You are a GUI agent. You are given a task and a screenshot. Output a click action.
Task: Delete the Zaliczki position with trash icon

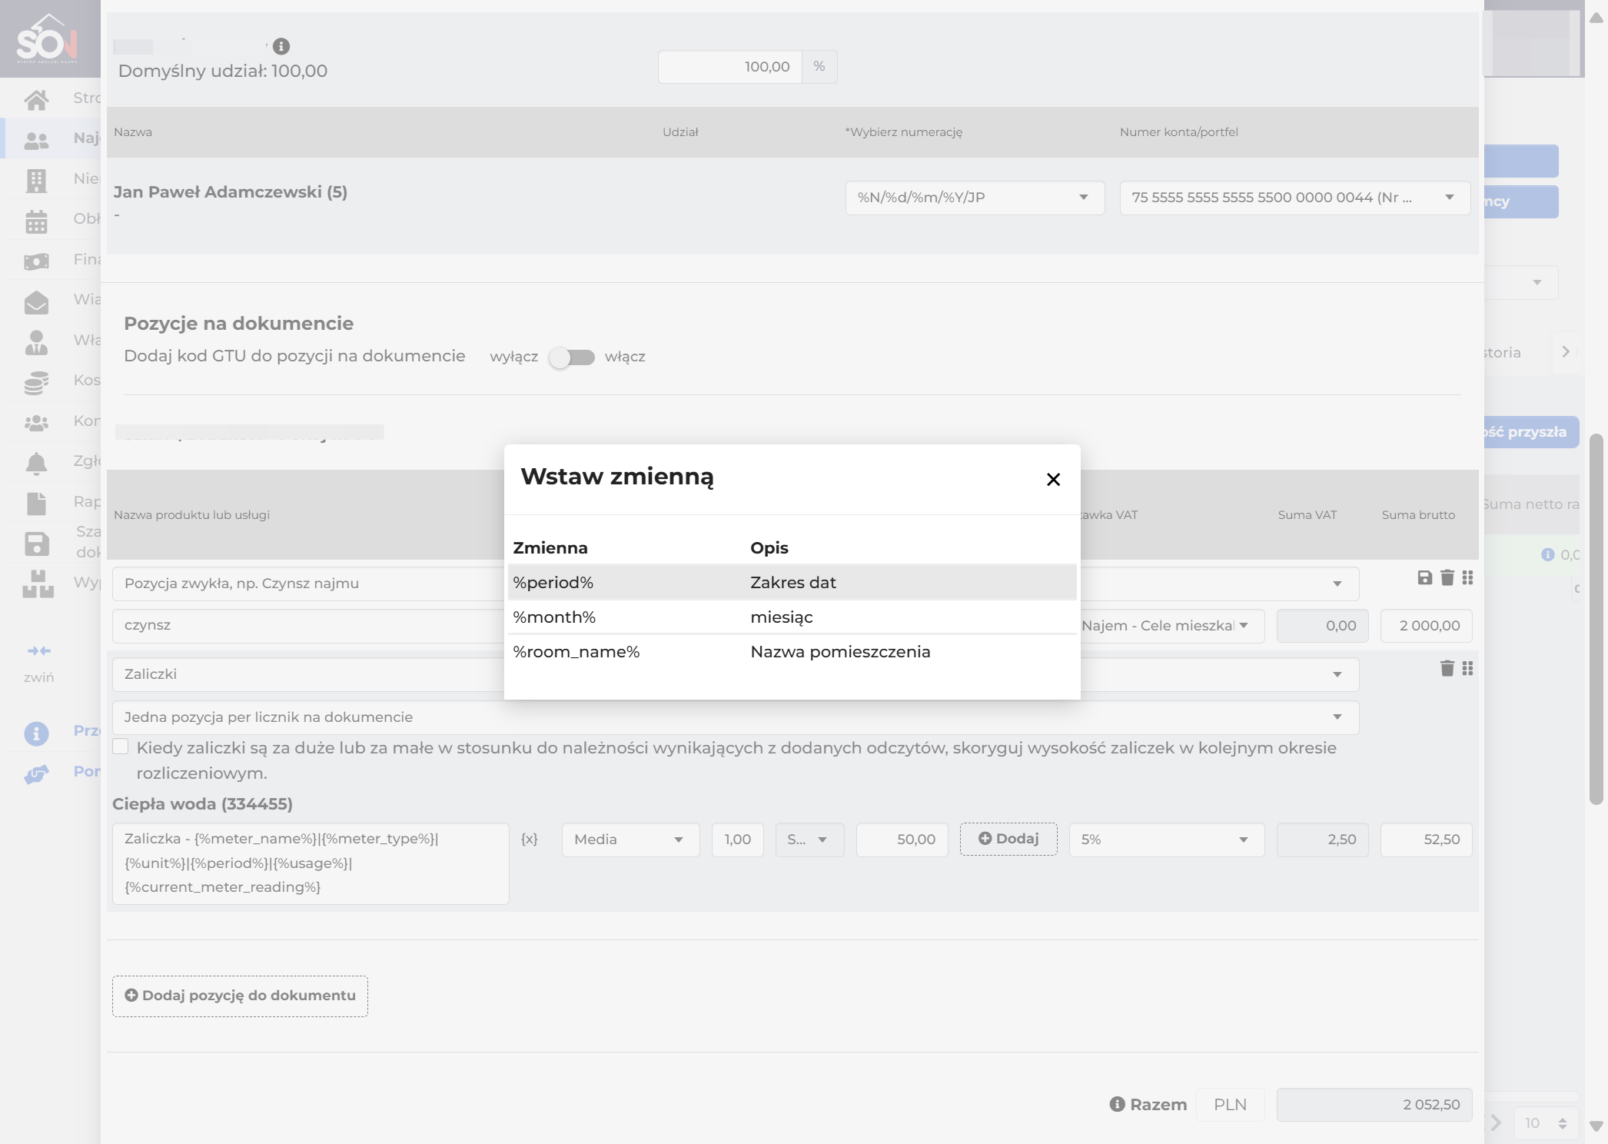(1447, 668)
